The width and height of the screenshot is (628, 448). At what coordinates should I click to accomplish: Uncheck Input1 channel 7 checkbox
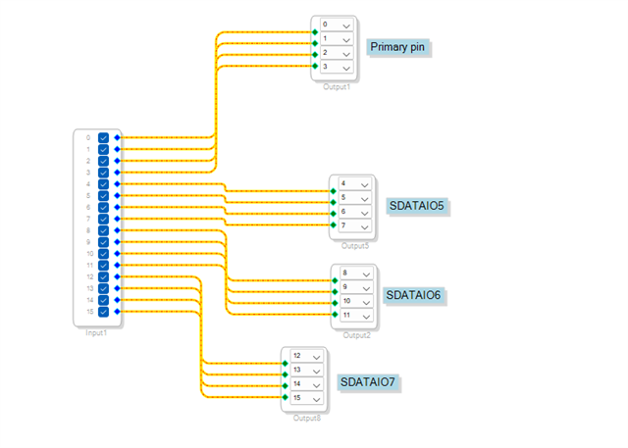103,219
